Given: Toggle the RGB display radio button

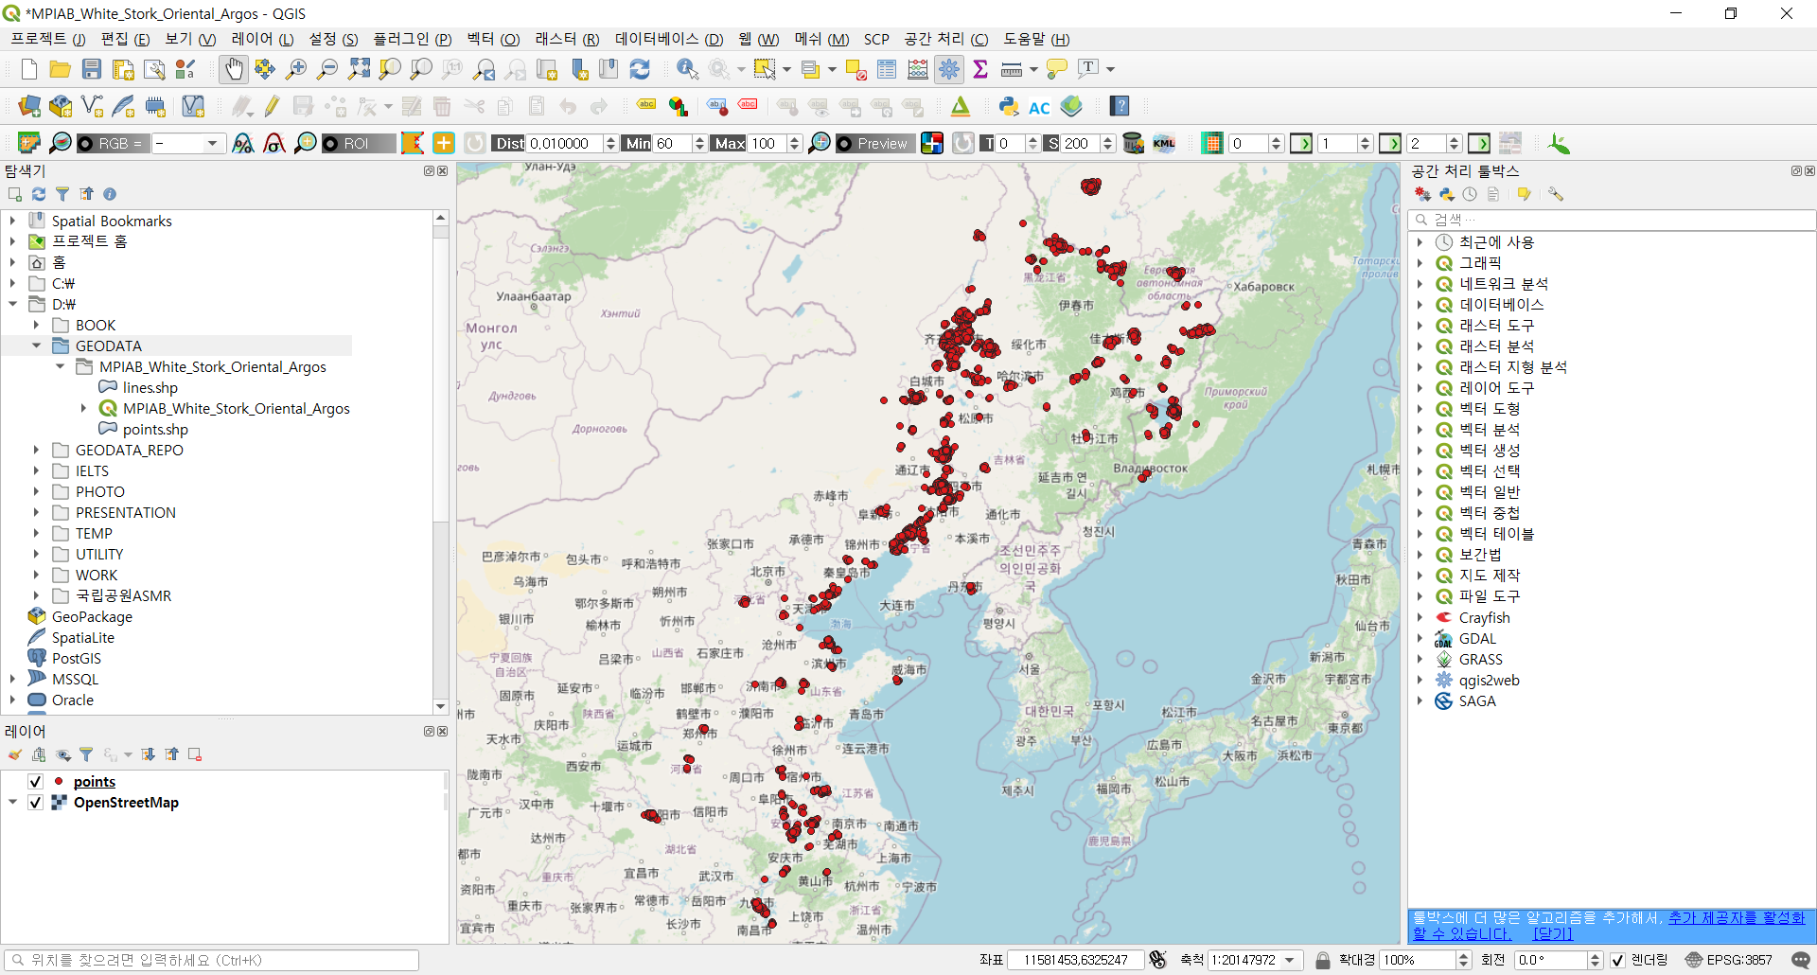Looking at the screenshot, I should [x=86, y=143].
